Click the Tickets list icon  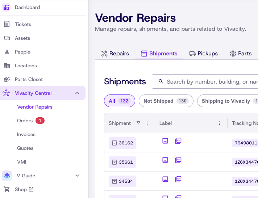(7, 24)
